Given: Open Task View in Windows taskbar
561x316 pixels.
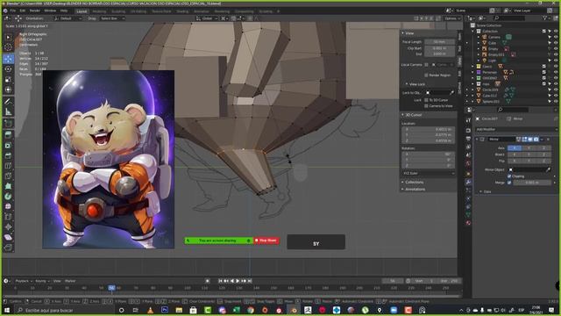Looking at the screenshot, I should click(136, 310).
